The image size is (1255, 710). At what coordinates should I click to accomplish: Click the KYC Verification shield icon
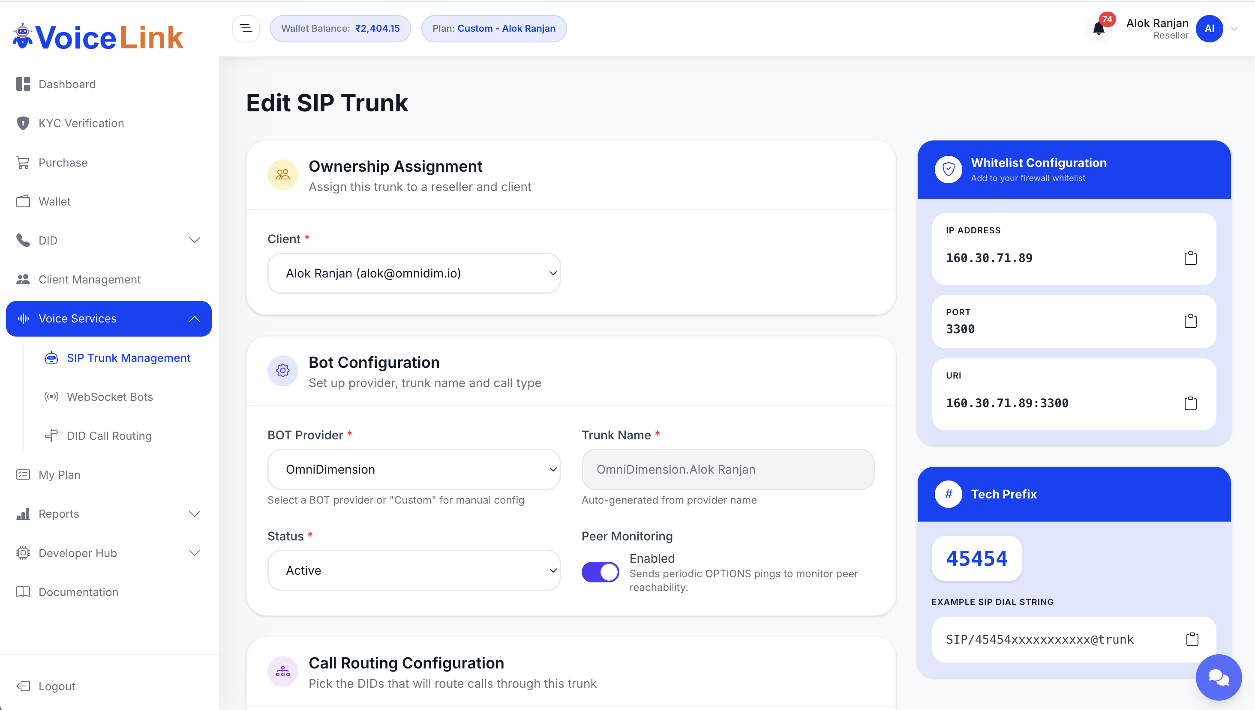[x=23, y=123]
